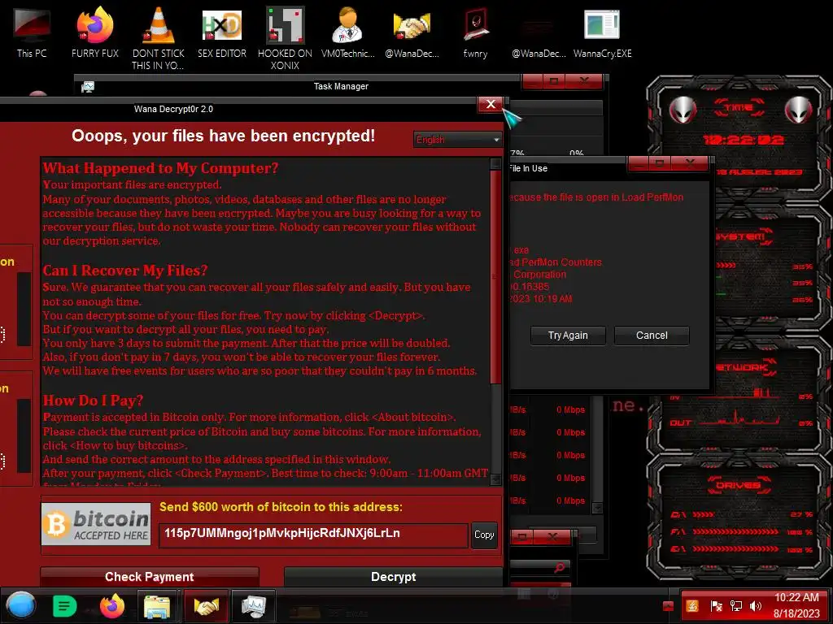Click the left alien head on the TIME widget

pos(683,110)
